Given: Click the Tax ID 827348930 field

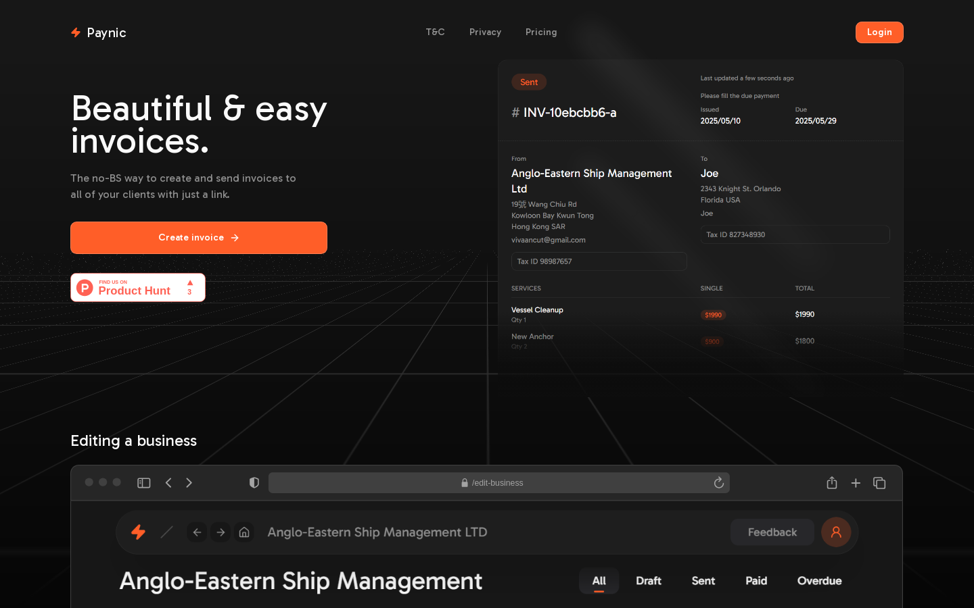Looking at the screenshot, I should [795, 234].
